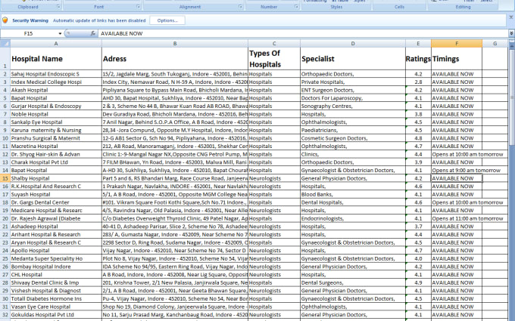Select the row 1 header
This screenshot has width=515, height=321.
click(x=5, y=59)
